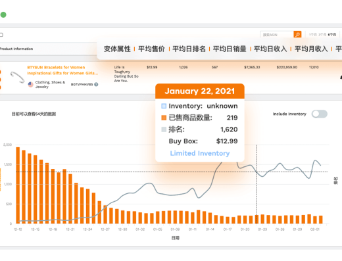Click the $220,959.90 monthly revenue value
The width and height of the screenshot is (342, 261).
[x=287, y=67]
